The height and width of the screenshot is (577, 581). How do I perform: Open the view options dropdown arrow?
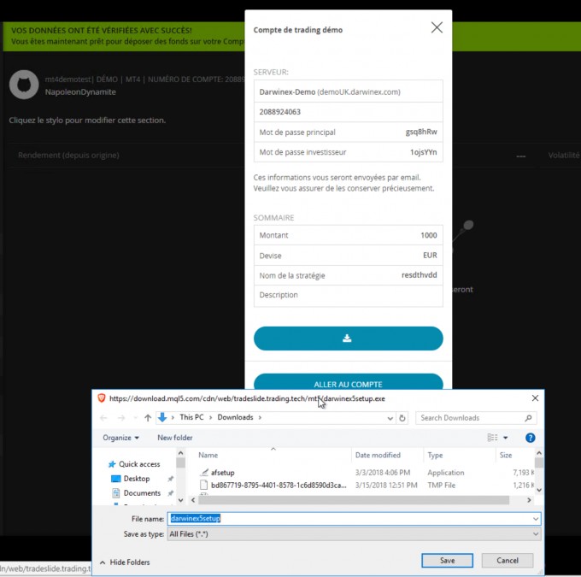coord(506,438)
